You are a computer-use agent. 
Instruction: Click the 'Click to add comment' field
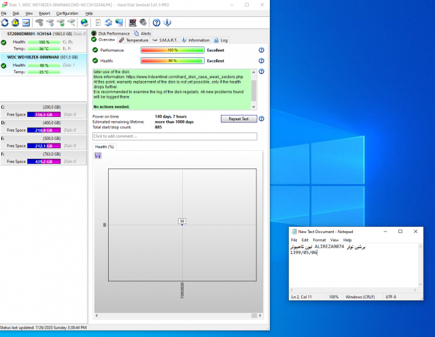tap(175, 137)
